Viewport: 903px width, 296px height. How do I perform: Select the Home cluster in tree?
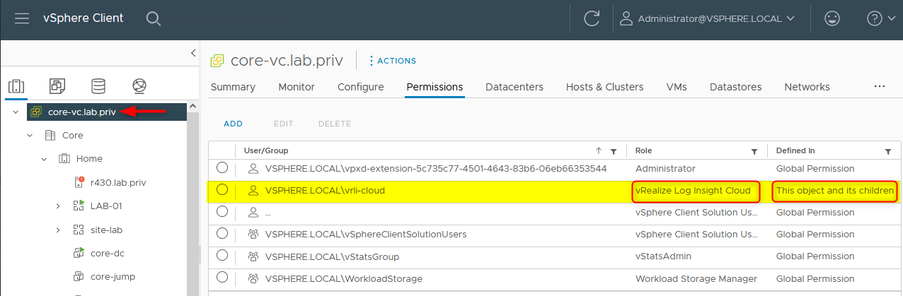click(x=89, y=159)
